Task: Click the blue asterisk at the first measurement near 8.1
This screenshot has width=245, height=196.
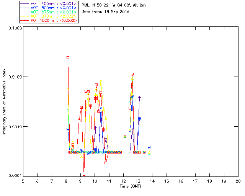Action: [68, 129]
